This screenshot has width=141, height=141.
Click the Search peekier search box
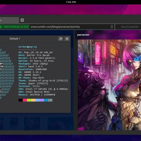[128, 27]
